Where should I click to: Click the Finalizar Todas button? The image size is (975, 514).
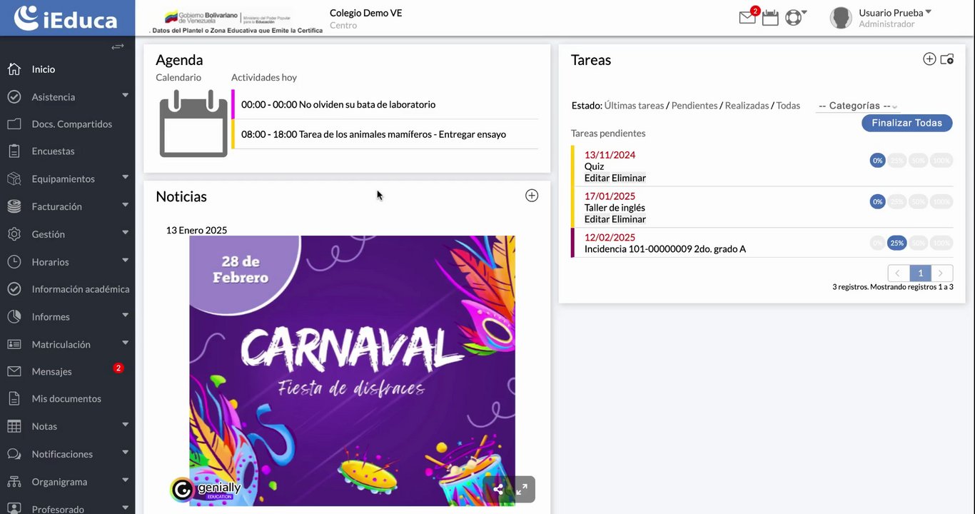coord(906,123)
